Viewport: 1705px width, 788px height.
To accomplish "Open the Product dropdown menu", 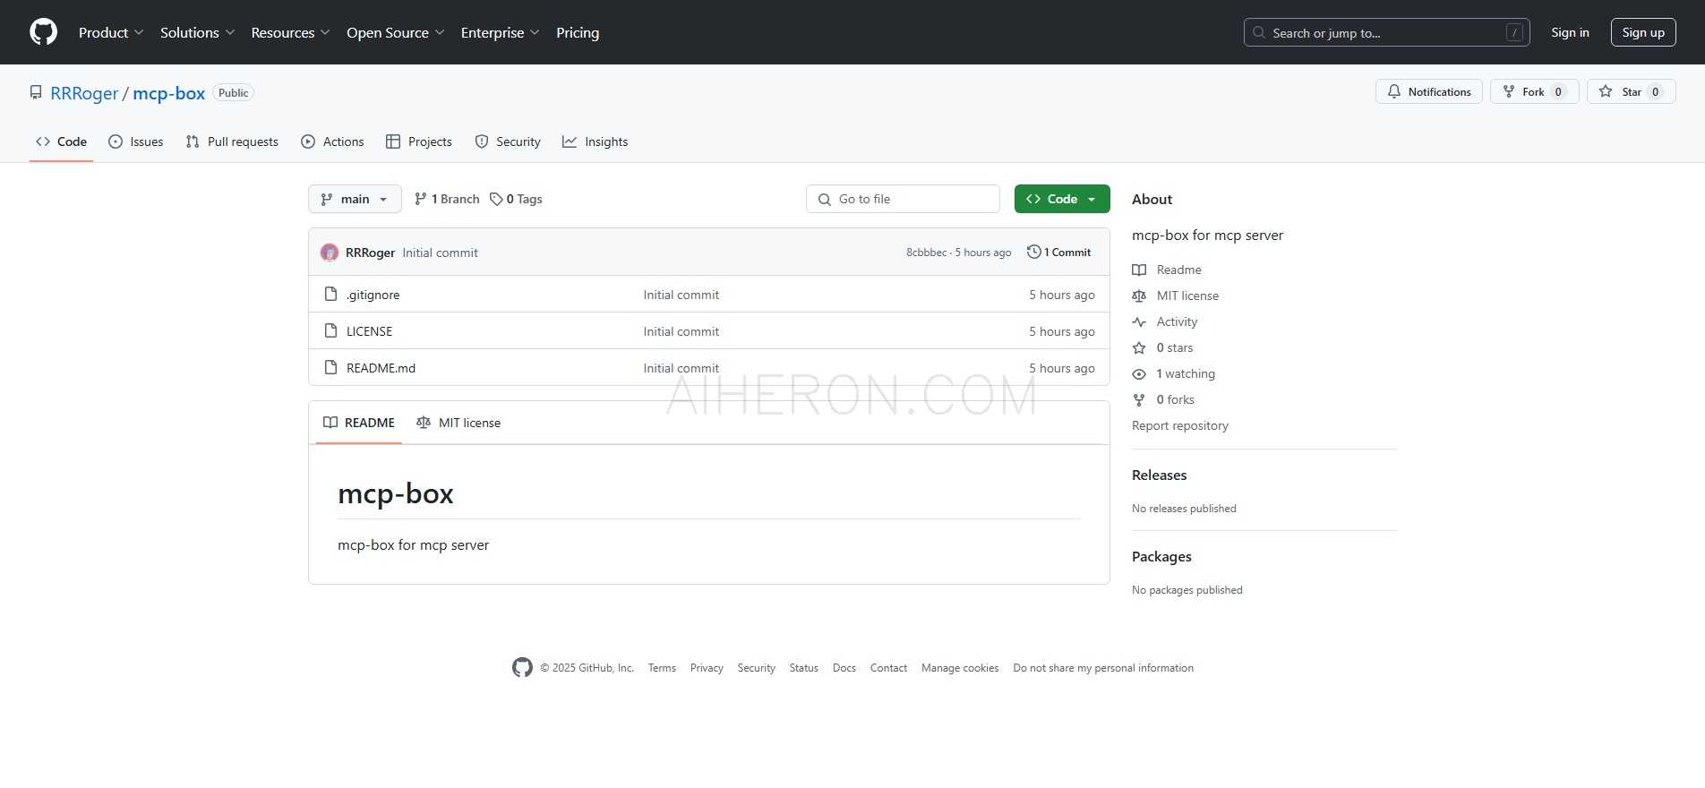I will click(111, 32).
